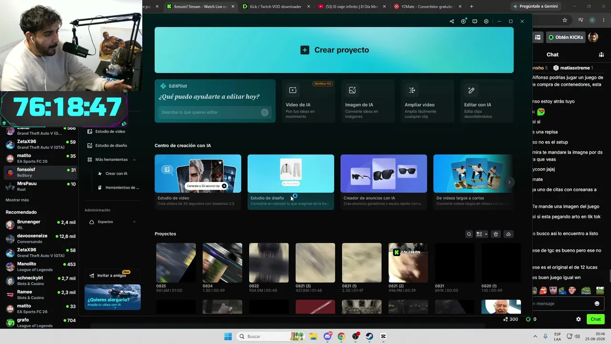Open Steam from the taskbar

(x=369, y=336)
